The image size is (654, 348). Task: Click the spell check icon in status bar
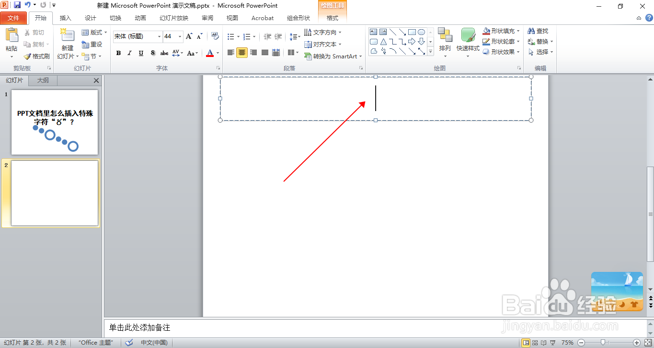pyautogui.click(x=129, y=343)
